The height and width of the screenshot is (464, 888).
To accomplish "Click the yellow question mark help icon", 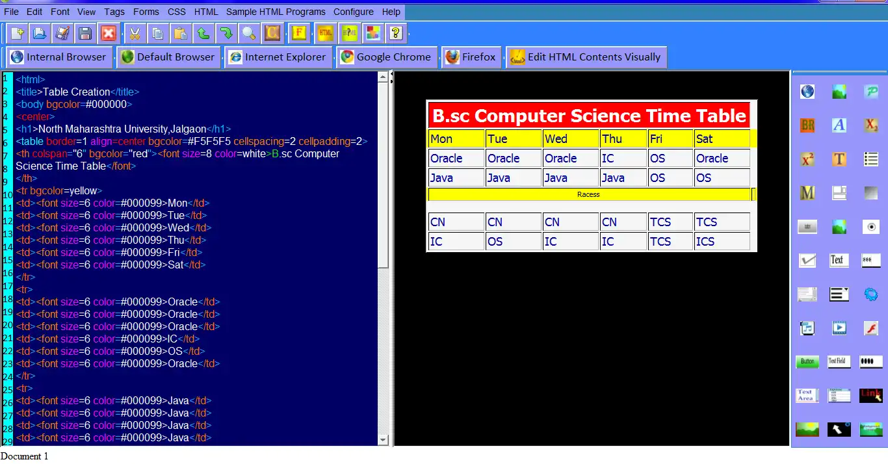I will click(396, 33).
